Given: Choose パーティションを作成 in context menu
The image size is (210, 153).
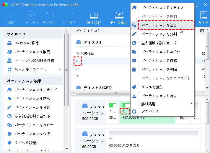Looking at the screenshot, I should 162,61.
